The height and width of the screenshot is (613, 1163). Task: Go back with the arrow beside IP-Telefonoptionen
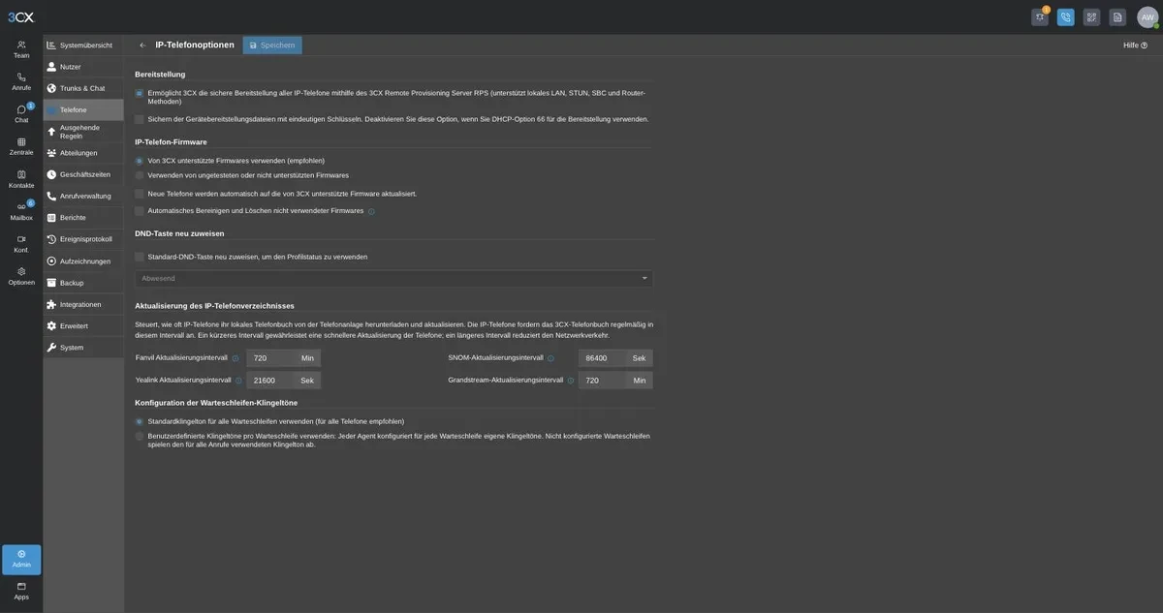pos(143,45)
